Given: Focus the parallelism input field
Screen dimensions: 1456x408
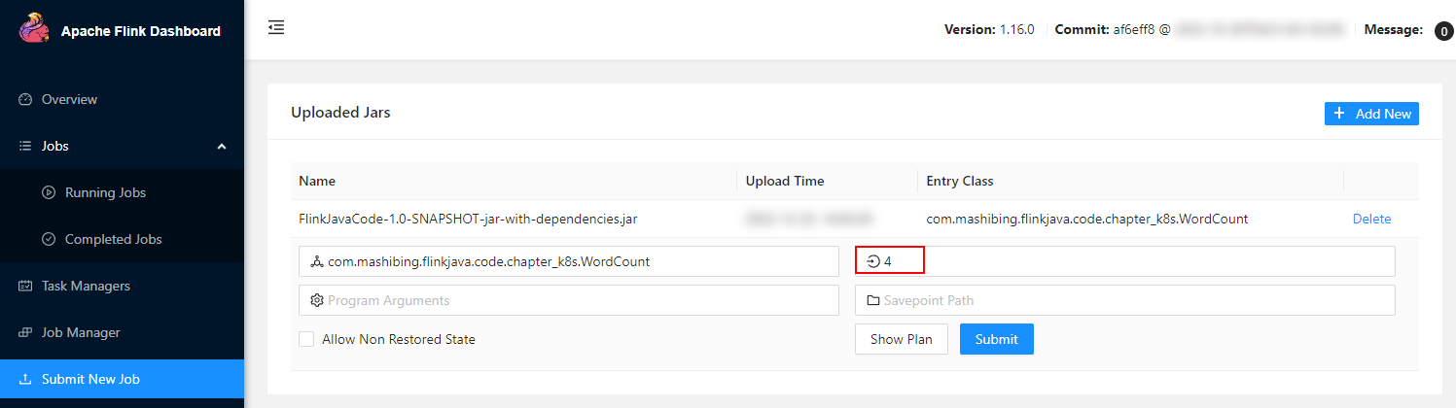Looking at the screenshot, I should (x=1125, y=261).
